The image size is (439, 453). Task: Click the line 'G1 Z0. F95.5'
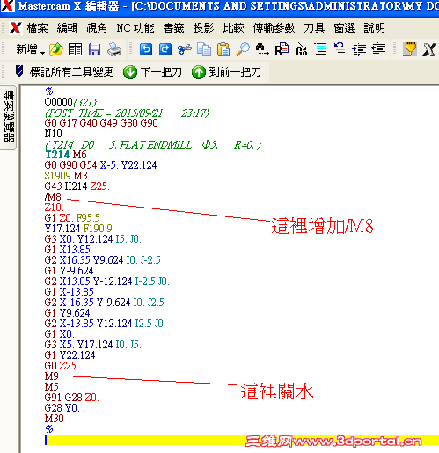(72, 218)
